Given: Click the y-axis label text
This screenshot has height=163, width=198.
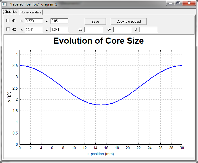Looking at the screenshot, I should point(9,97).
